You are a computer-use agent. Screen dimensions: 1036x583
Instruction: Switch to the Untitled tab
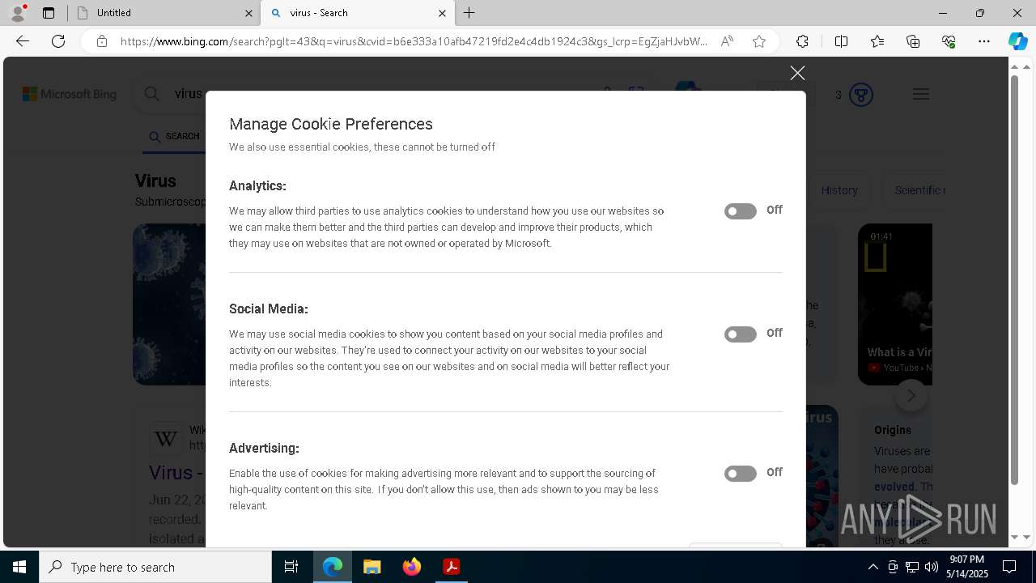tap(162, 13)
